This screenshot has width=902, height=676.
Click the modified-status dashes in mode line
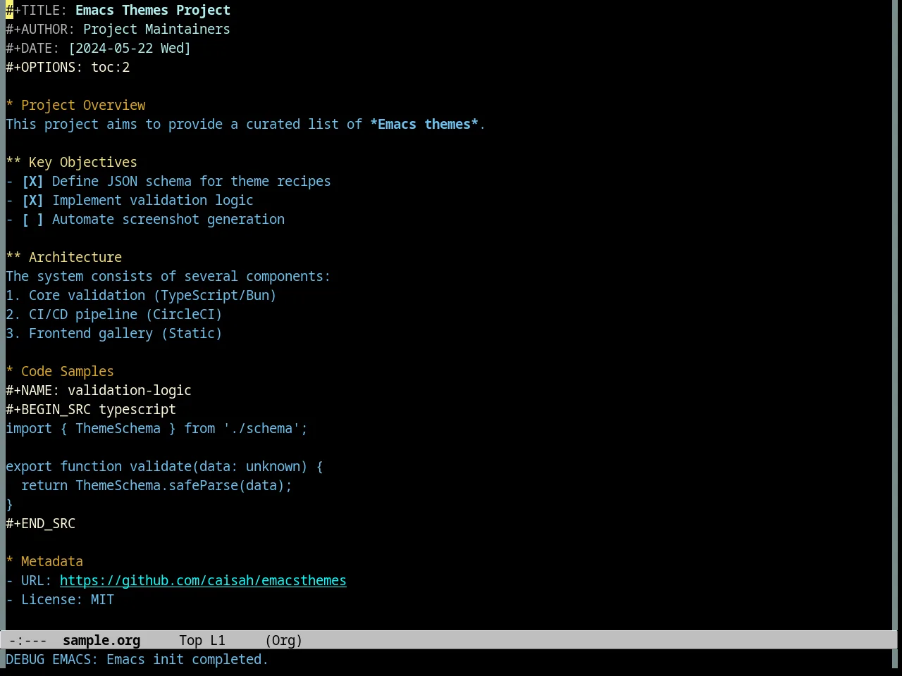28,641
